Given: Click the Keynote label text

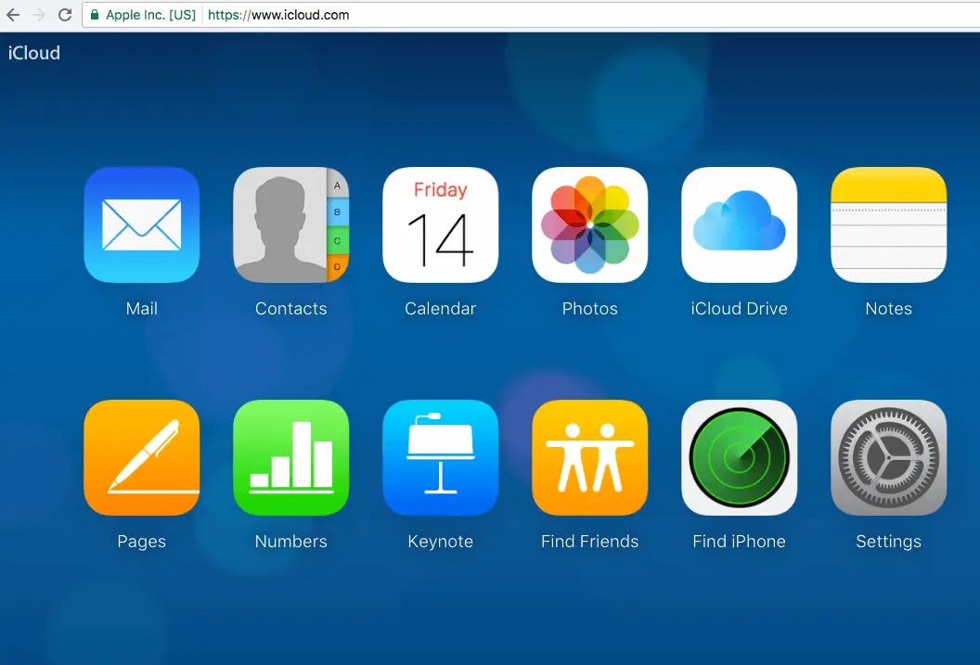Looking at the screenshot, I should [x=441, y=542].
